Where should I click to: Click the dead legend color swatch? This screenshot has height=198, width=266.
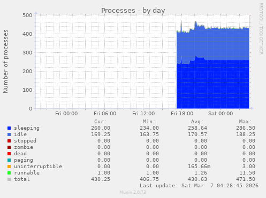point(9,154)
